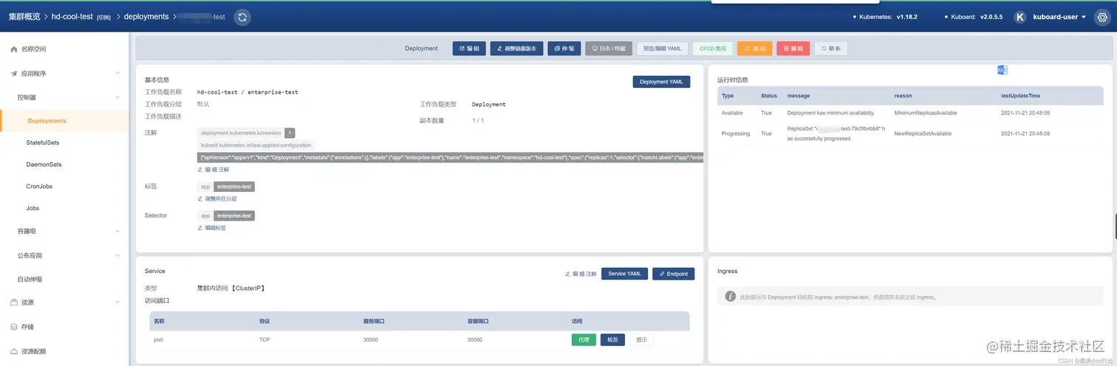This screenshot has width=1117, height=366.
Task: Open the 日志/终端 button
Action: [609, 49]
